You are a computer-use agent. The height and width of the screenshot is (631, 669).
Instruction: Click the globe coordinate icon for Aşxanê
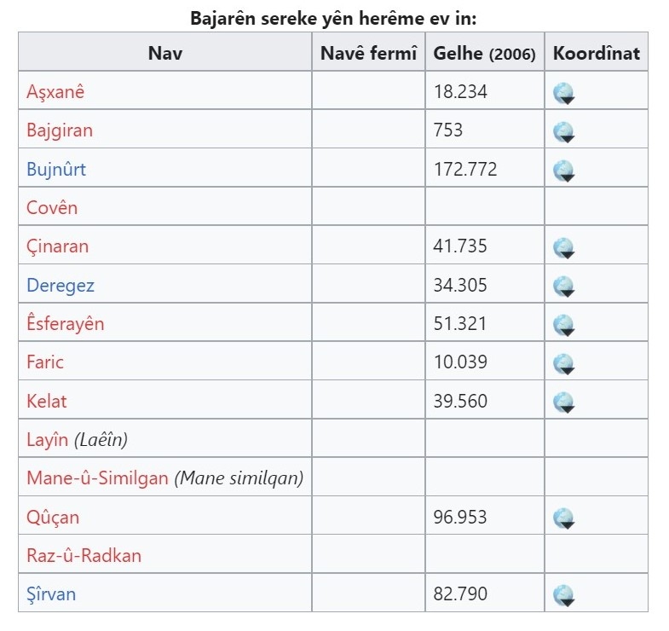563,93
